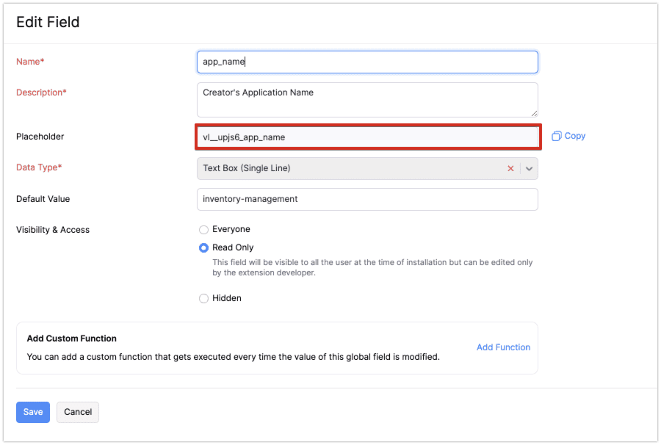Focus the Name input containing app_name
661x445 pixels.
pos(367,62)
